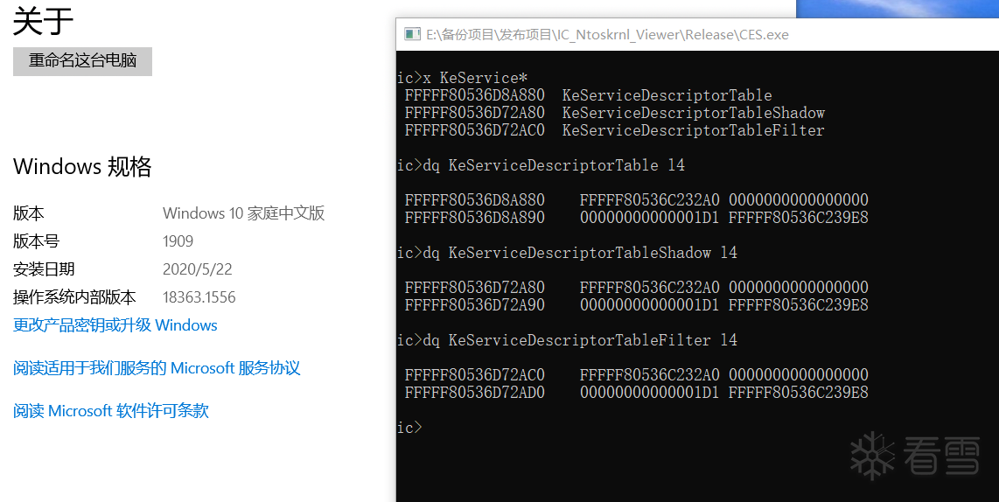Click address FFFFF80536D8A880 in symbol list
The width and height of the screenshot is (999, 502).
click(475, 95)
